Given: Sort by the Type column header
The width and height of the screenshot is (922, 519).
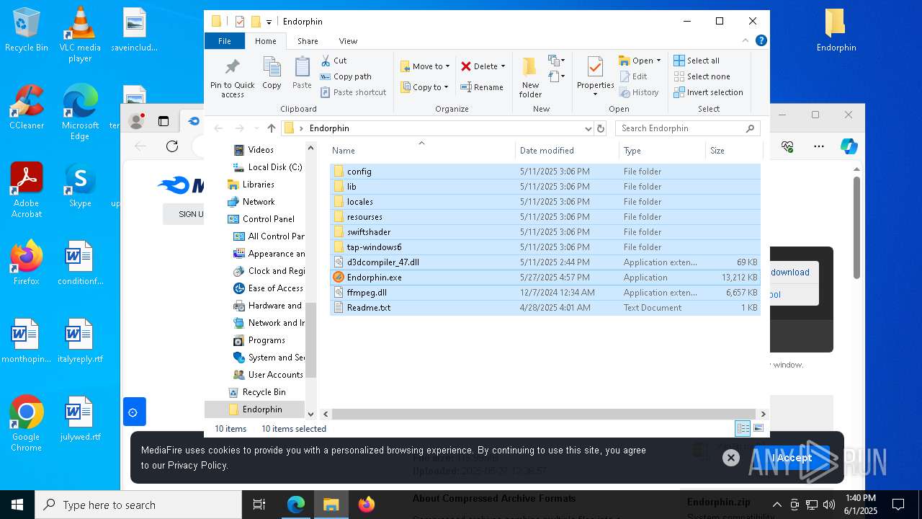Looking at the screenshot, I should [x=662, y=151].
